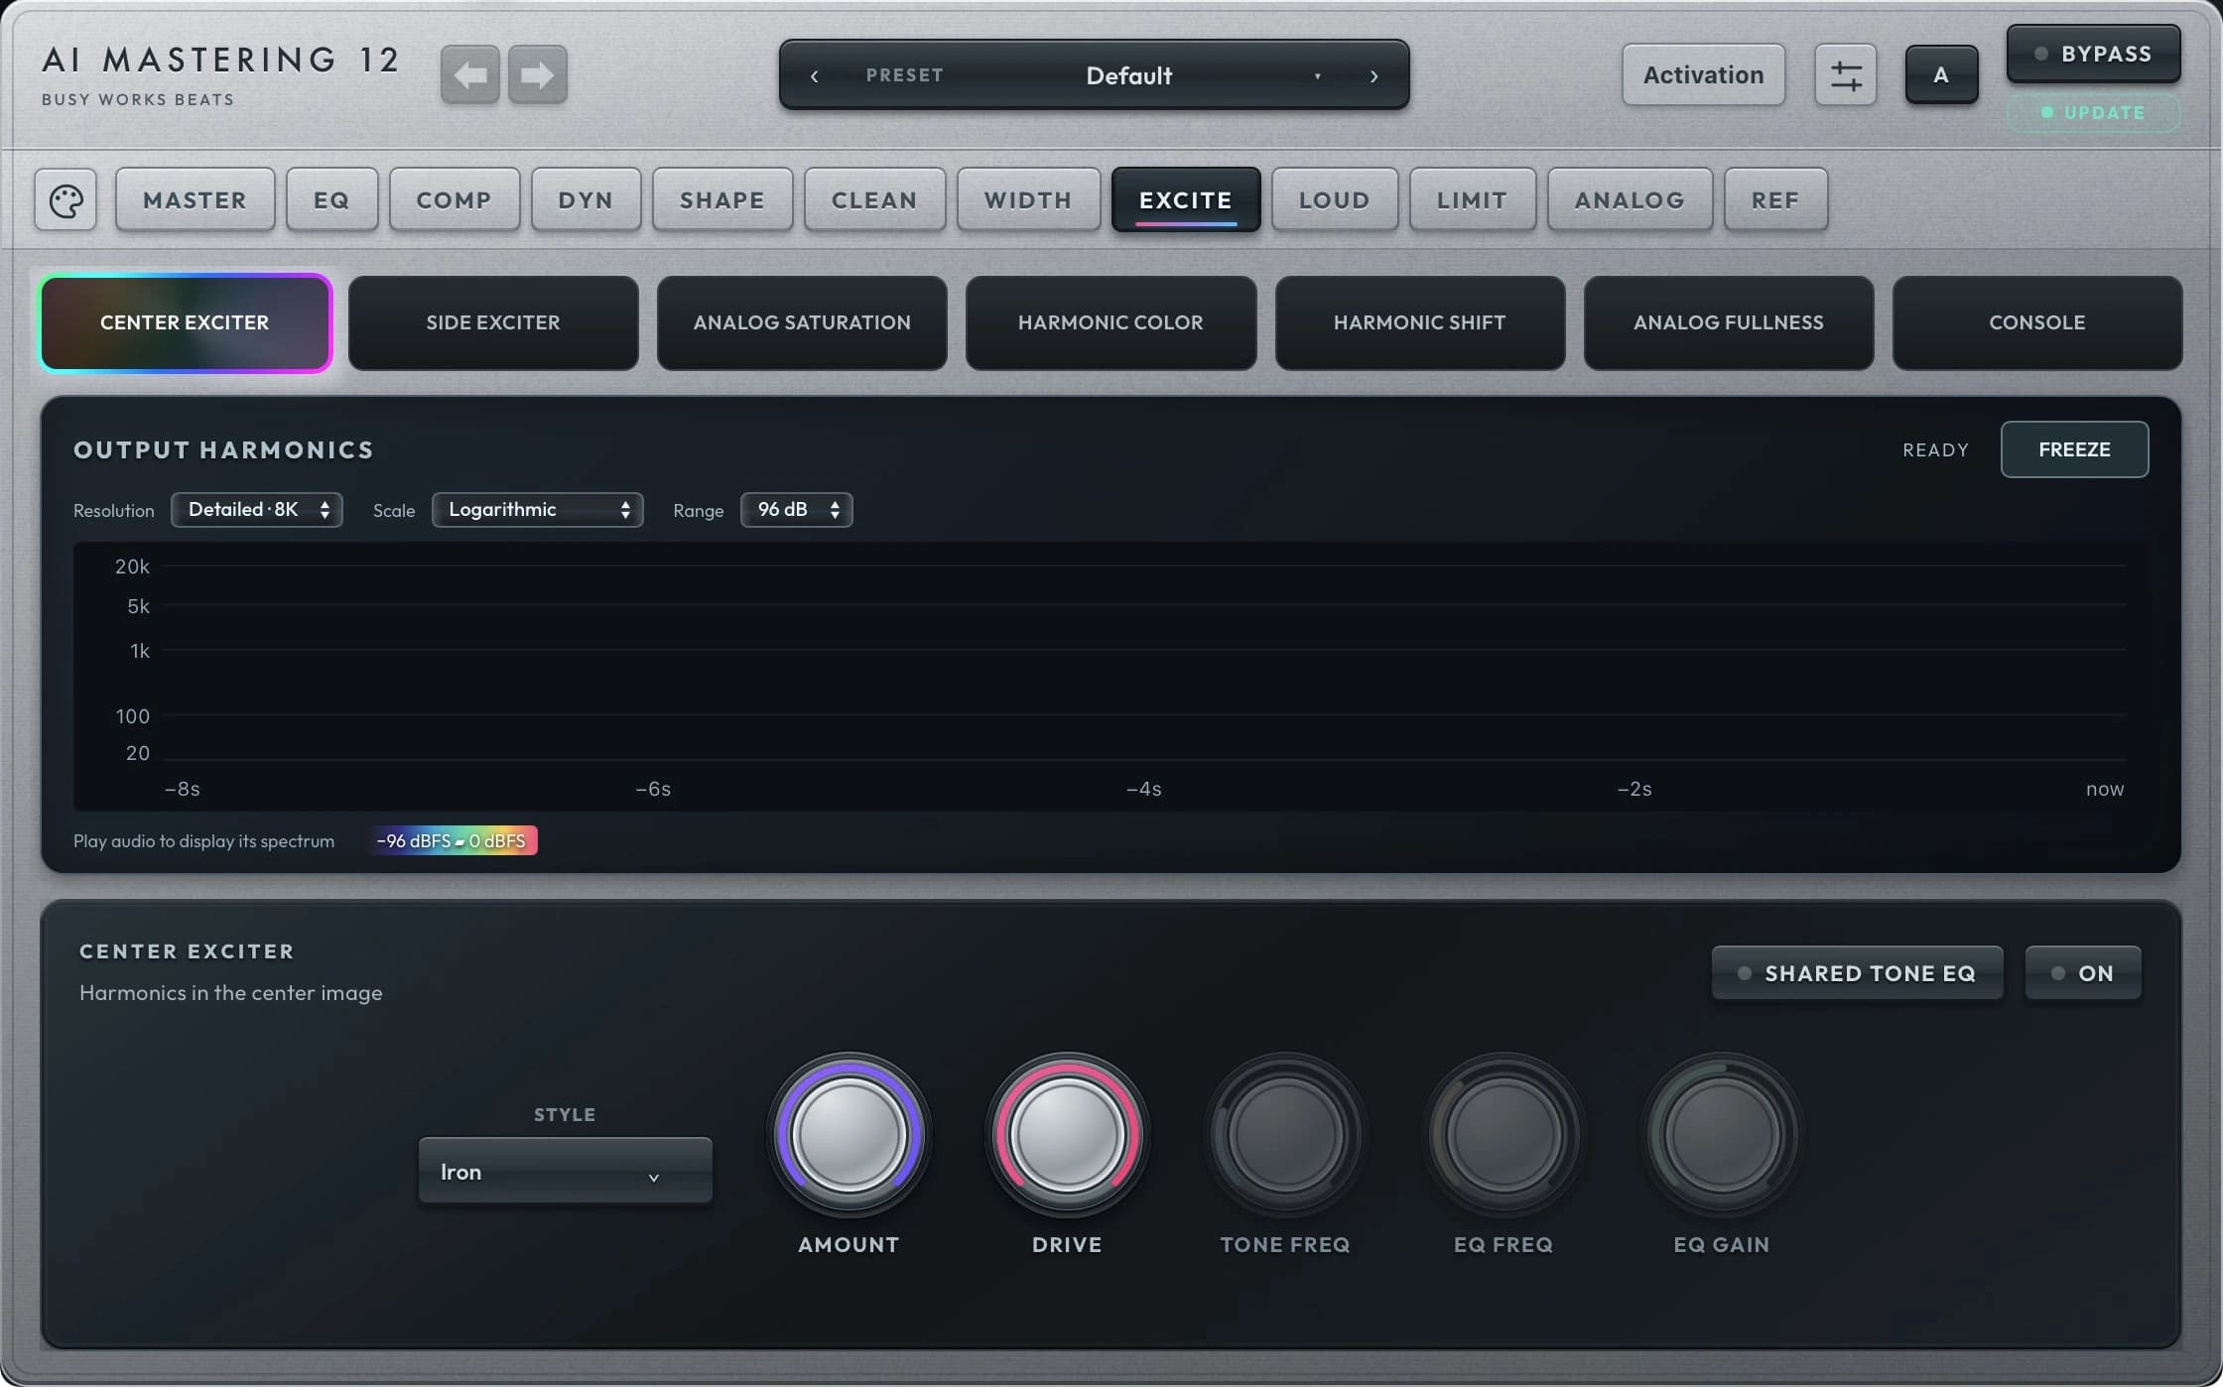
Task: Switch to the ANALOG tab
Action: point(1630,200)
